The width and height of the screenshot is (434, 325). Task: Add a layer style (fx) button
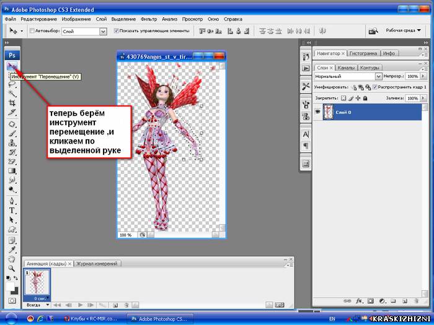coord(359,301)
